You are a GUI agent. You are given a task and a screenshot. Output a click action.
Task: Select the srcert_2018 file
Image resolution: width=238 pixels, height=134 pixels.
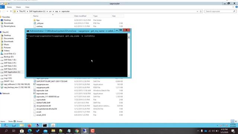[41, 115]
